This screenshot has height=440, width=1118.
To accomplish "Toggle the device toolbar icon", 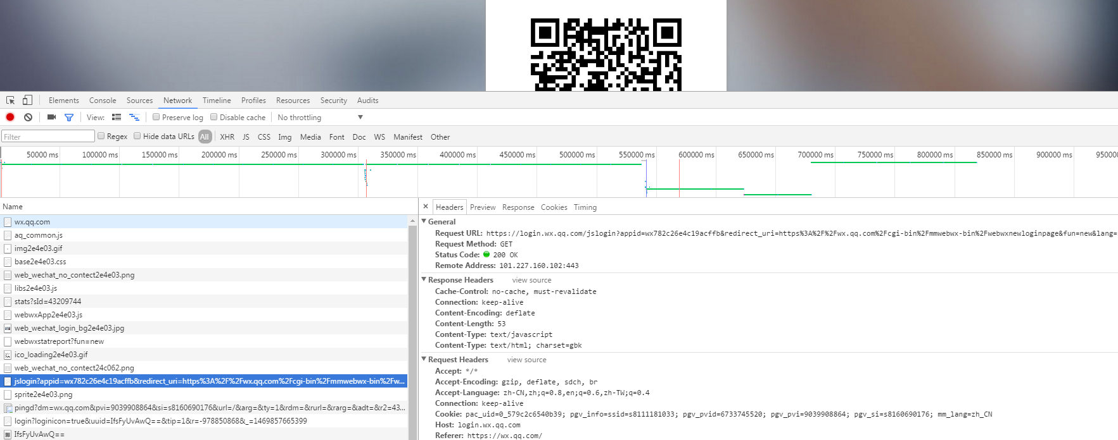I will click(27, 100).
